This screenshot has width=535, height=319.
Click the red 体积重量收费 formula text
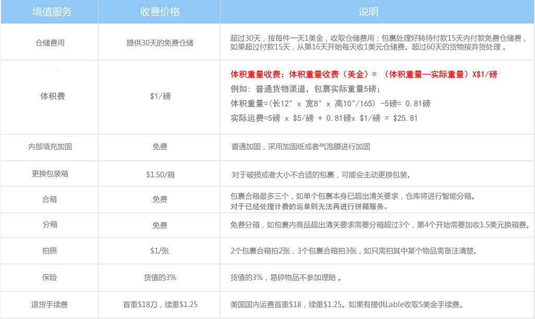[x=363, y=75]
